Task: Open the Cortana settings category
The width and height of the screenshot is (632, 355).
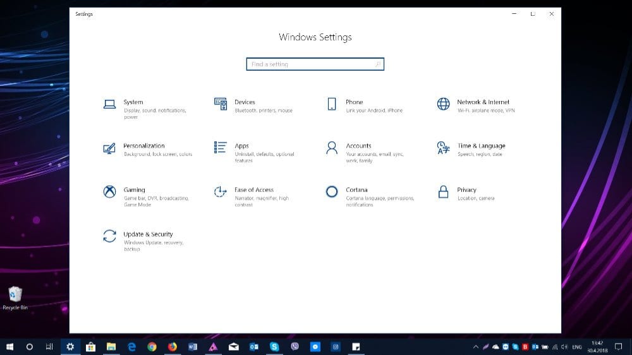Action: [370, 196]
